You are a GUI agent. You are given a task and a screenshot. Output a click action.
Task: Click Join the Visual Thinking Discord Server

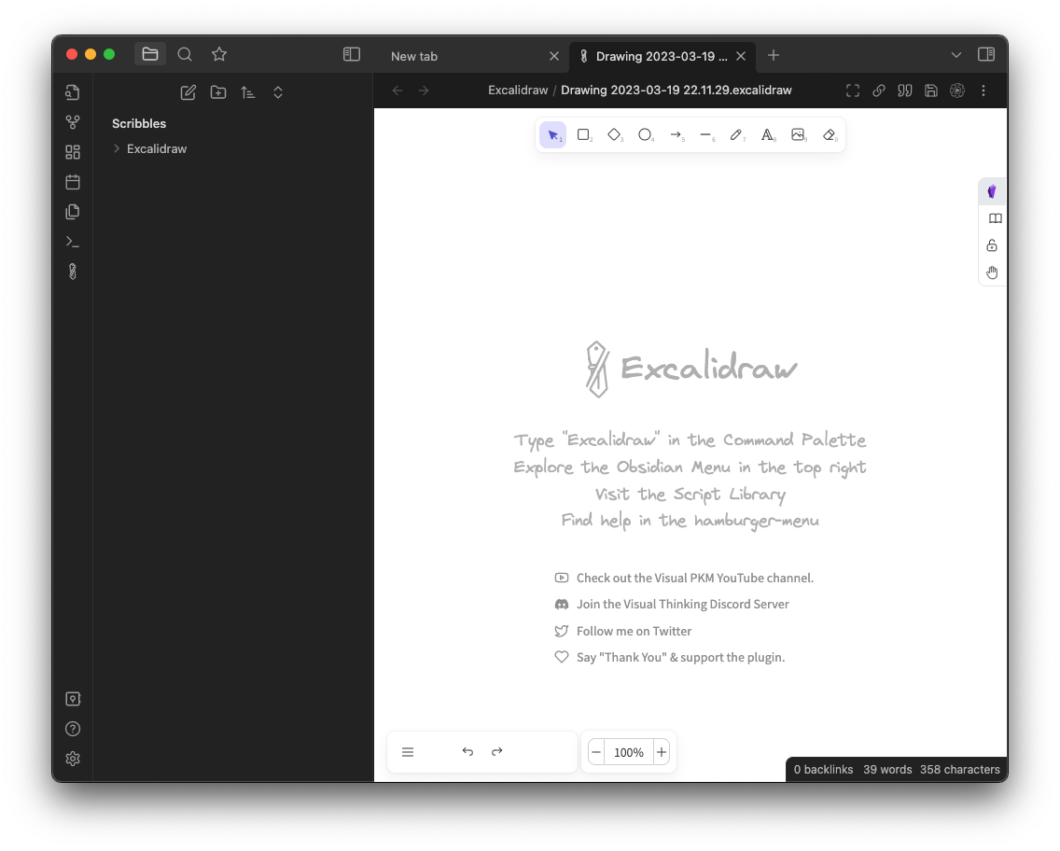[682, 605]
